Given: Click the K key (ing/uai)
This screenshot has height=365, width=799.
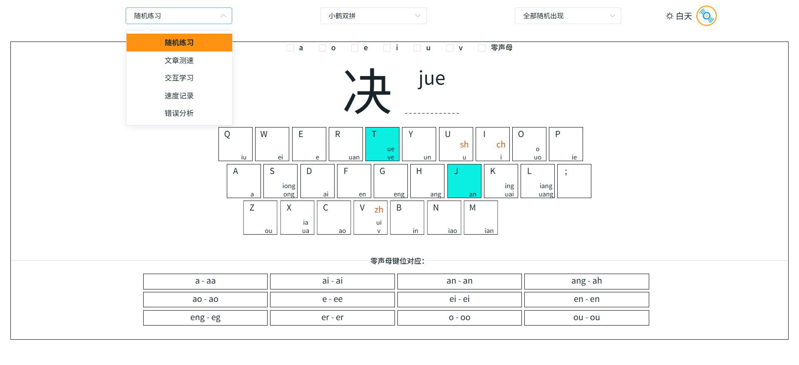Looking at the screenshot, I should point(501,181).
